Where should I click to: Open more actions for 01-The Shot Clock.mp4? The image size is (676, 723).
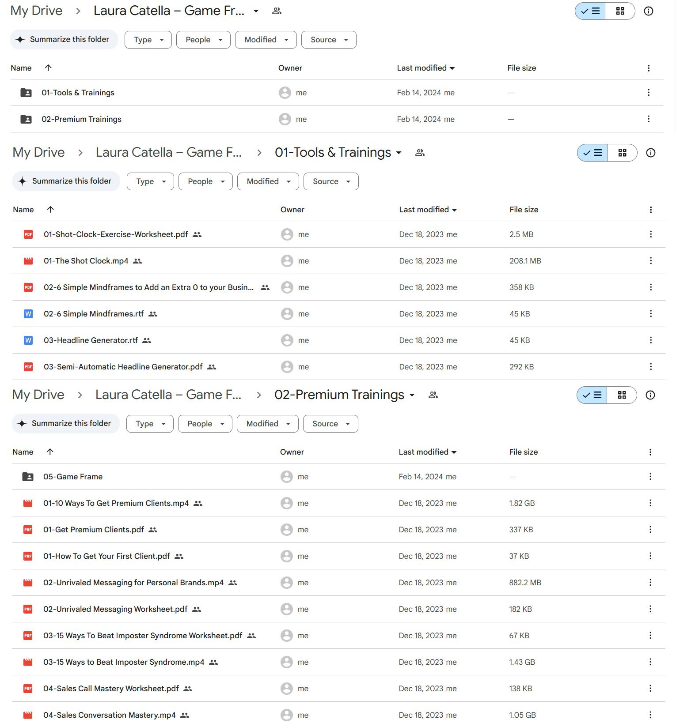pyautogui.click(x=650, y=261)
